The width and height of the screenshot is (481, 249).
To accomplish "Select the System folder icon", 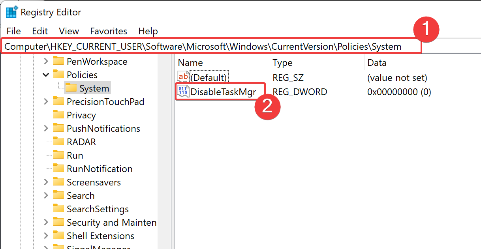I will (x=71, y=88).
